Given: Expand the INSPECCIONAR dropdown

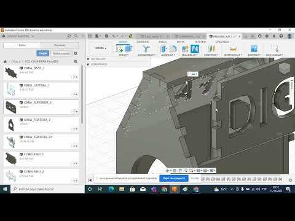Looking at the screenshot, I should coord(234,55).
